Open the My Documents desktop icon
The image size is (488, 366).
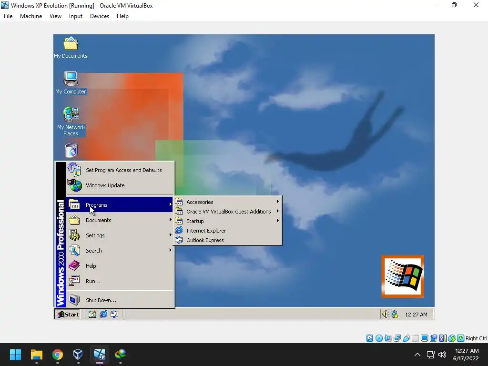(x=71, y=47)
